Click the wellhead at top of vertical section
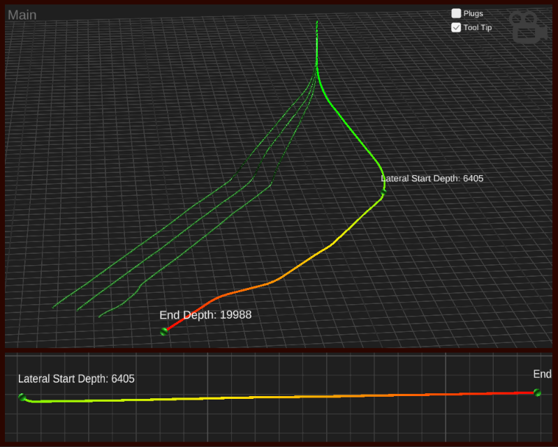The width and height of the screenshot is (558, 447). (318, 24)
